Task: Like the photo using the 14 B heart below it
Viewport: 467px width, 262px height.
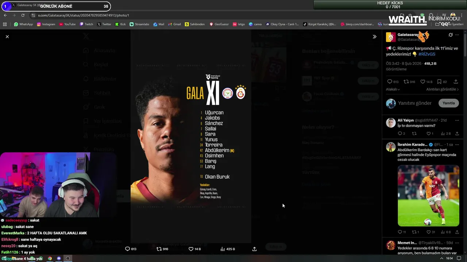Action: (194, 249)
